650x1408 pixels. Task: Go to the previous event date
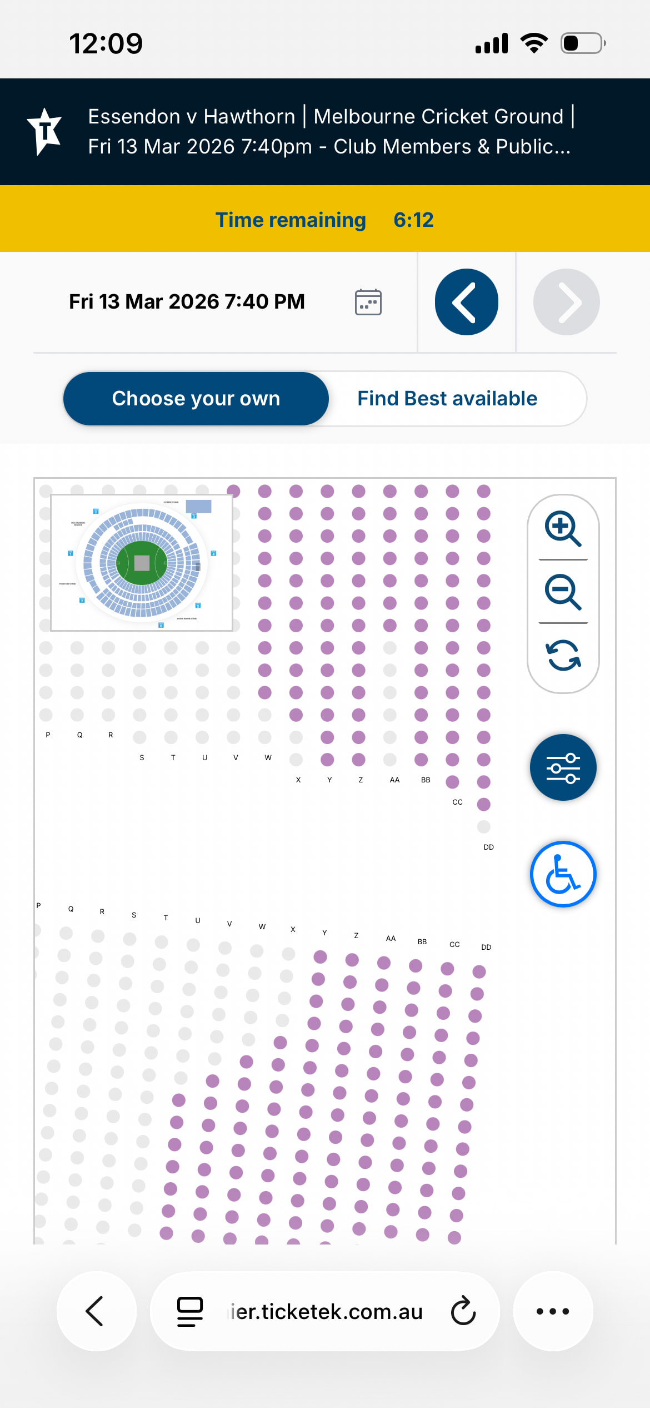pos(466,302)
